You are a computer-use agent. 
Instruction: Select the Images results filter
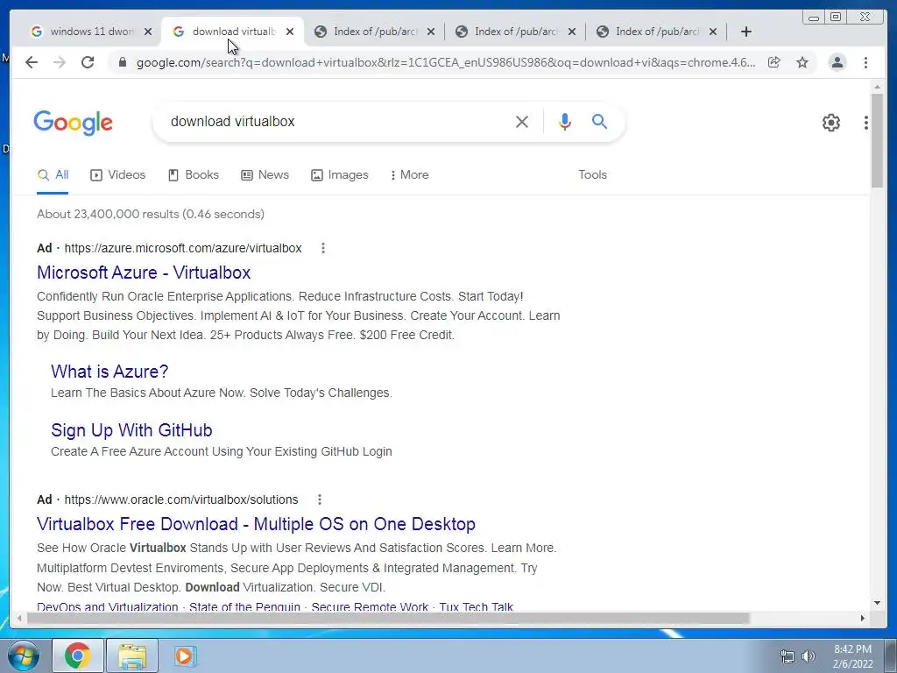[340, 175]
